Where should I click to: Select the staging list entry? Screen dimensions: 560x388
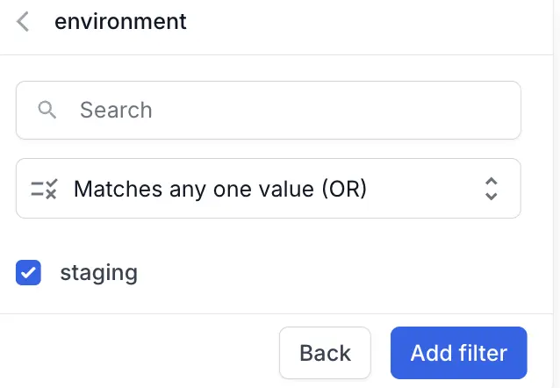(x=98, y=273)
